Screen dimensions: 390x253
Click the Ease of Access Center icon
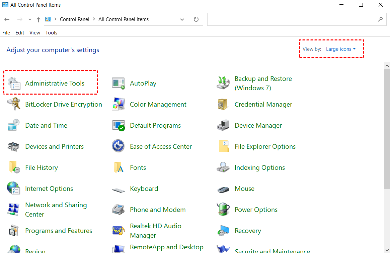(119, 146)
